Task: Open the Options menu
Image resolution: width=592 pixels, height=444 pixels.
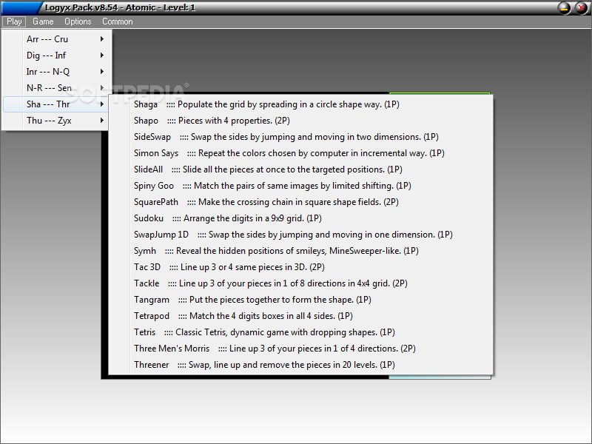Action: (x=78, y=21)
